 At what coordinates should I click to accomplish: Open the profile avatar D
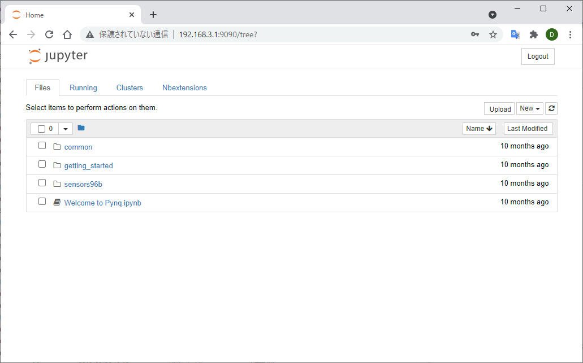point(552,34)
